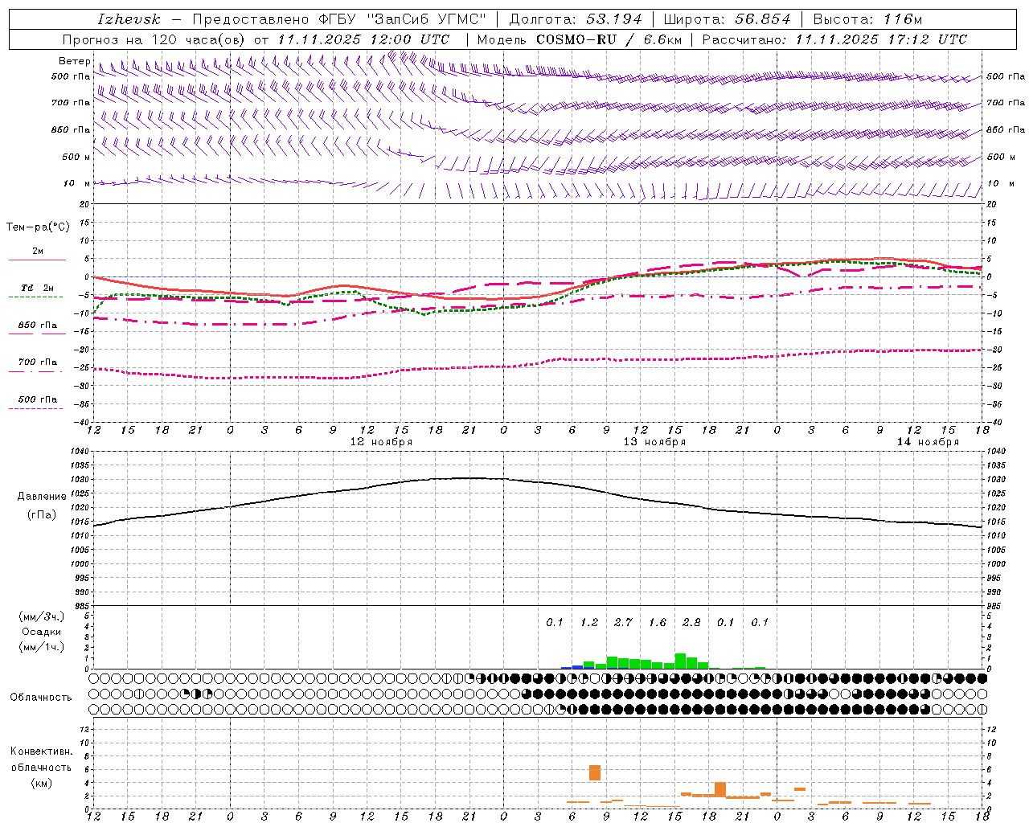Select the 850 гПа temperature legend entry
Viewport: 1029px width, 823px height.
pos(38,326)
